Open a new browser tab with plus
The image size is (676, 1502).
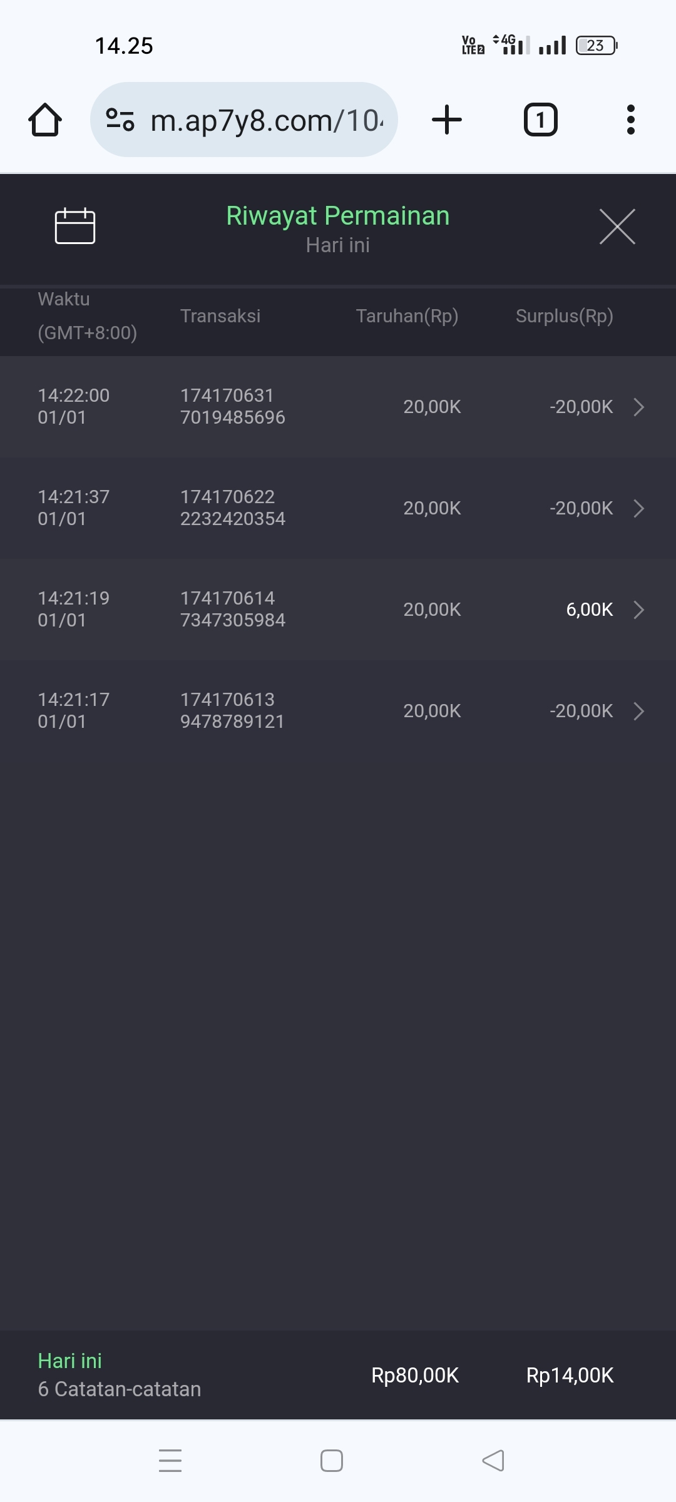(x=447, y=120)
